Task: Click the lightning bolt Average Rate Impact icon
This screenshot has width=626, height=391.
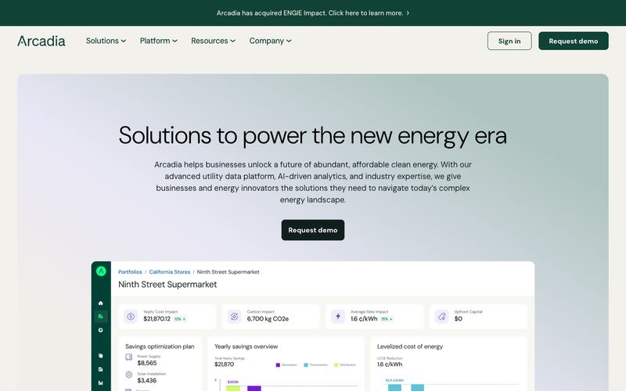Action: pos(338,317)
